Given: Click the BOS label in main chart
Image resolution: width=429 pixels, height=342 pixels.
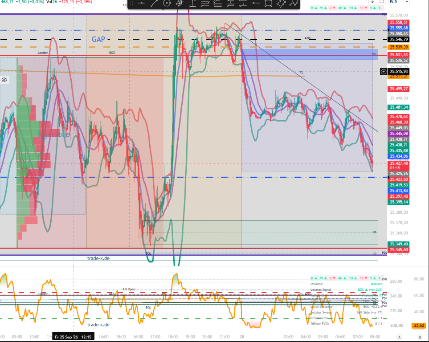Looking at the screenshot, I should pos(112,53).
